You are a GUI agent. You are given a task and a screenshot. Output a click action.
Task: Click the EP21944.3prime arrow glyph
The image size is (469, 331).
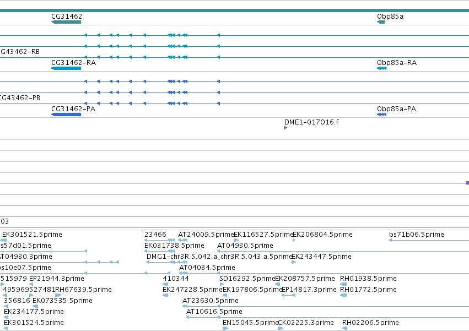pyautogui.click(x=31, y=284)
